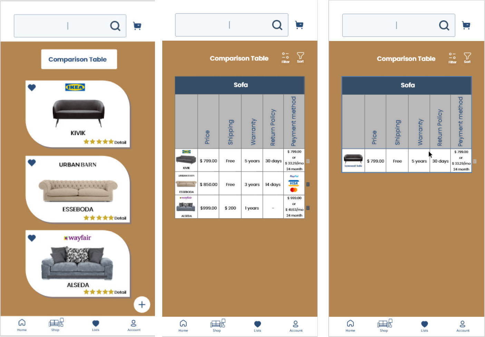
Task: Click the cart icon on the left screen
Action: point(137,26)
